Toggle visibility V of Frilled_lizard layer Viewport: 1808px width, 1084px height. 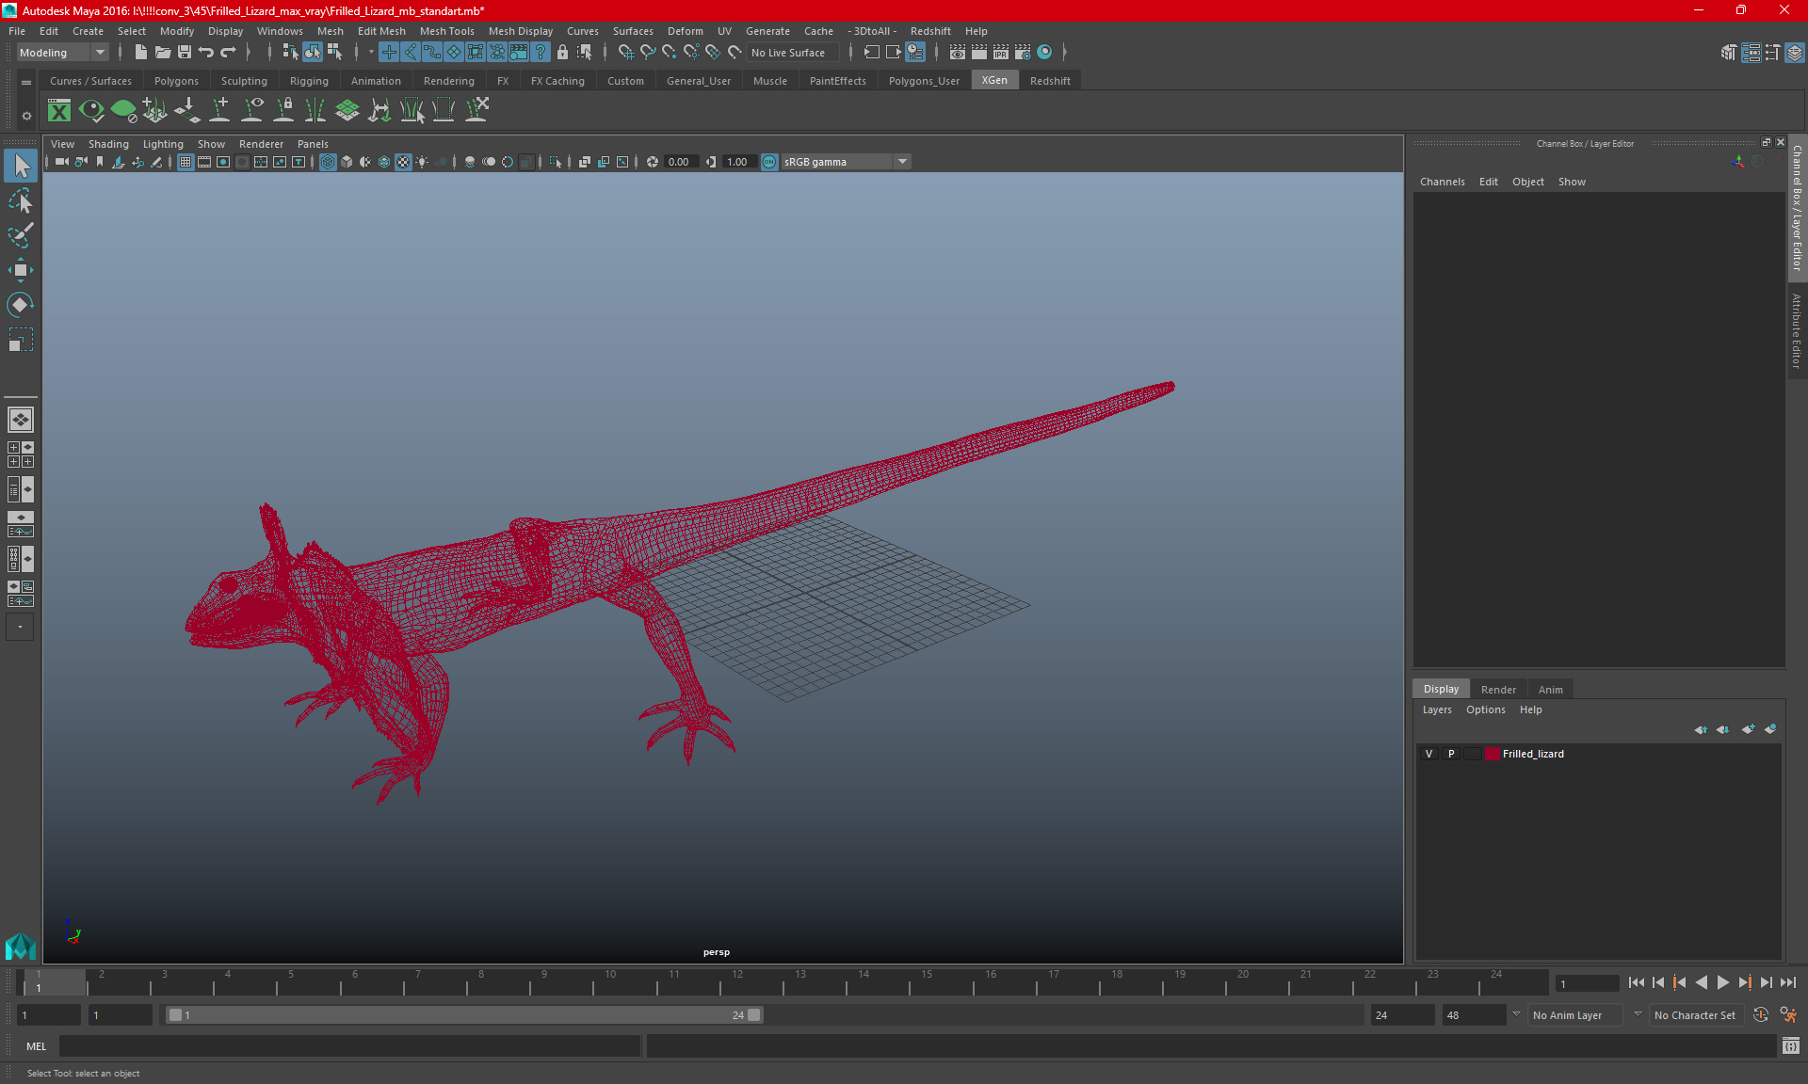pyautogui.click(x=1429, y=754)
